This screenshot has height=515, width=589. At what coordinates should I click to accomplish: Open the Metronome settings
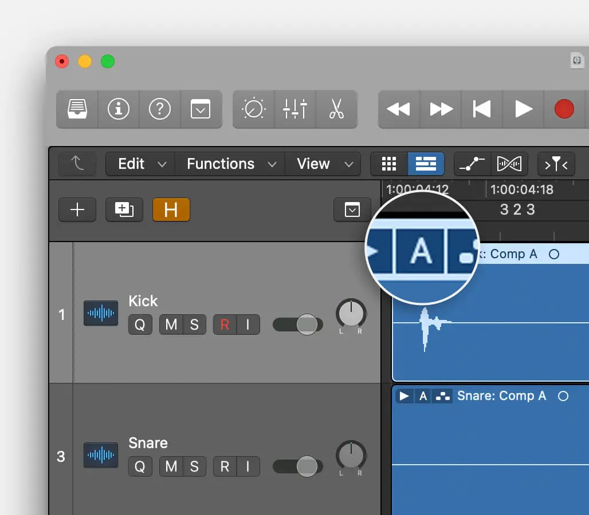point(253,109)
